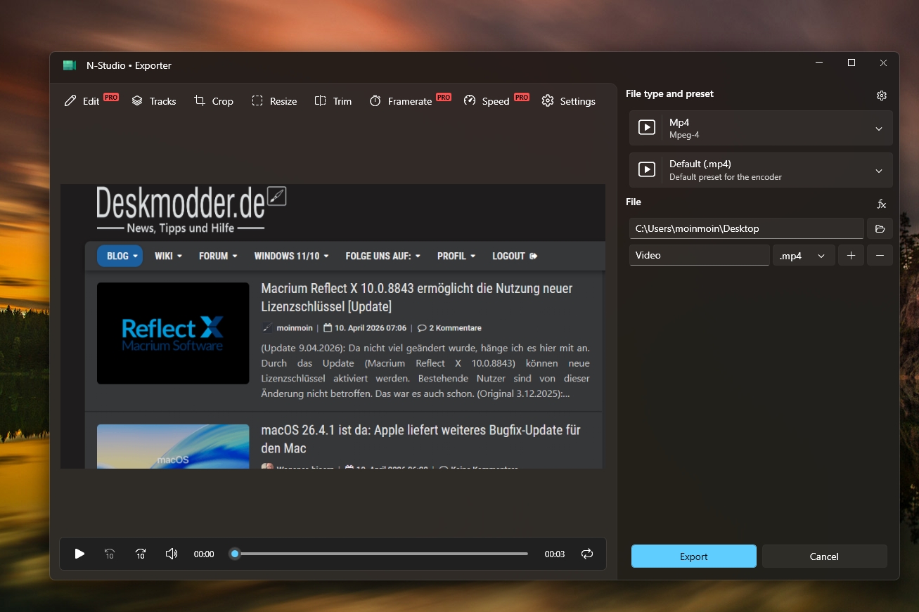Click the play button in player

pos(79,554)
